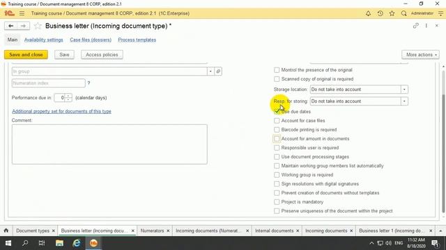Open history clock icon
Viewport: 446px width, 250px height.
pos(380,13)
